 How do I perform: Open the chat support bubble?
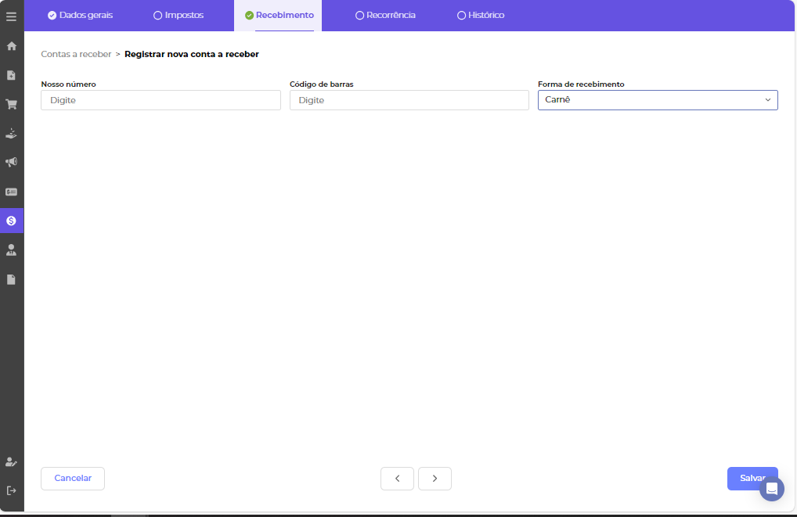[771, 489]
